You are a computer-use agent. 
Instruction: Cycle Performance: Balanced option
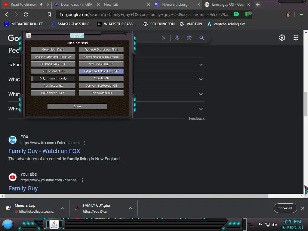tap(101, 57)
